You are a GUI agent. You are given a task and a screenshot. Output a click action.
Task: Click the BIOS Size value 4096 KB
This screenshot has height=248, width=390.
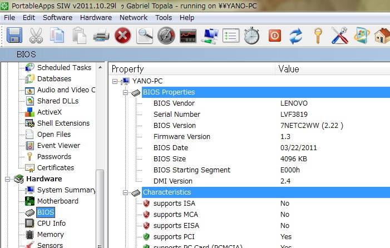point(294,159)
